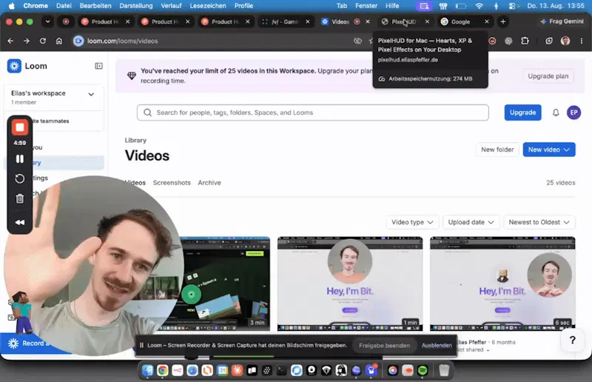Click the Frag Gemini button
Viewport: 592px width, 382px height.
(x=562, y=21)
